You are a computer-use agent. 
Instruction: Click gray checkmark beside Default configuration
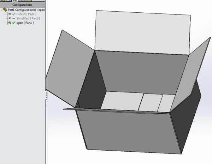pyautogui.click(x=14, y=14)
